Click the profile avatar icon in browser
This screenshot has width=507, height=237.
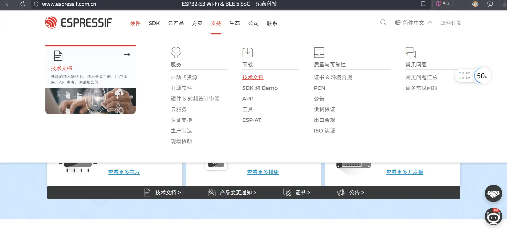475,4
